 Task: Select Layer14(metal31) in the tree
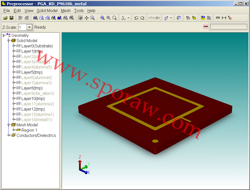[x=36, y=120]
